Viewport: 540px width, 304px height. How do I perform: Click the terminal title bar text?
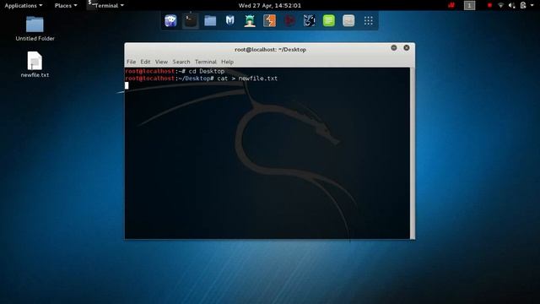[x=270, y=50]
